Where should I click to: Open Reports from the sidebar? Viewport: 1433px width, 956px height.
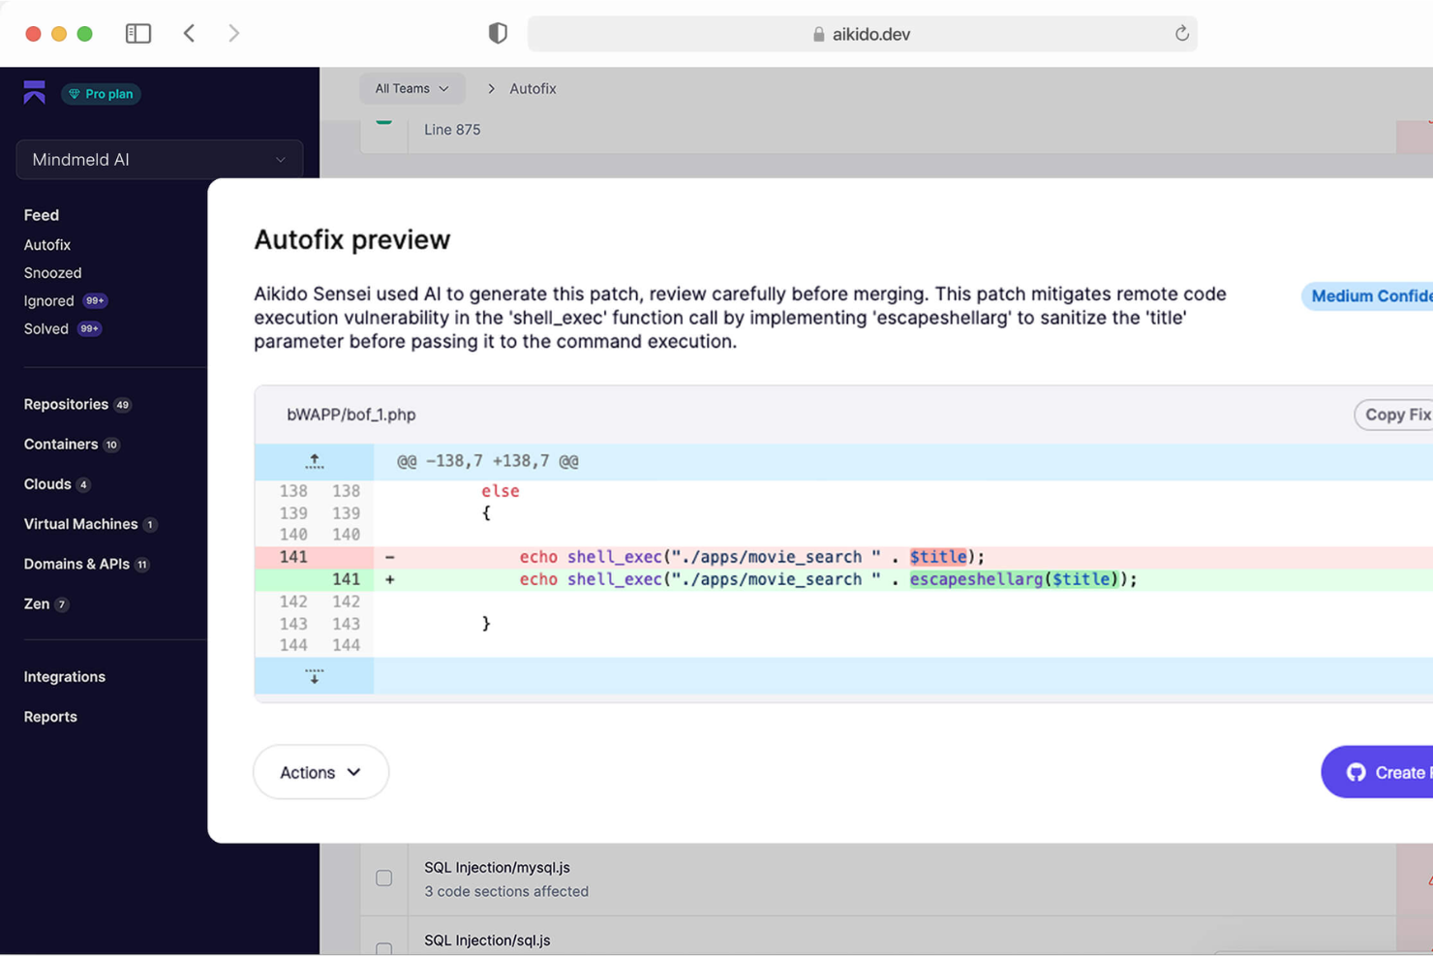point(49,716)
